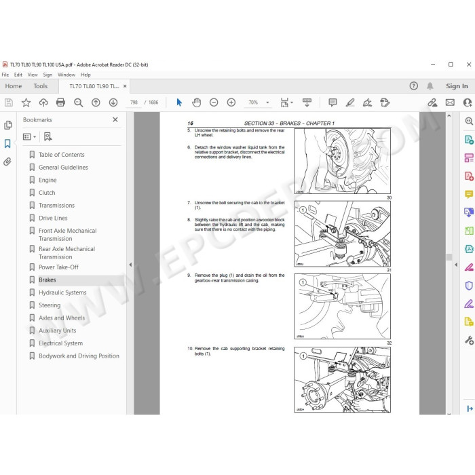Open the sign document tool
Screen dimensions: 475x475
point(368,102)
